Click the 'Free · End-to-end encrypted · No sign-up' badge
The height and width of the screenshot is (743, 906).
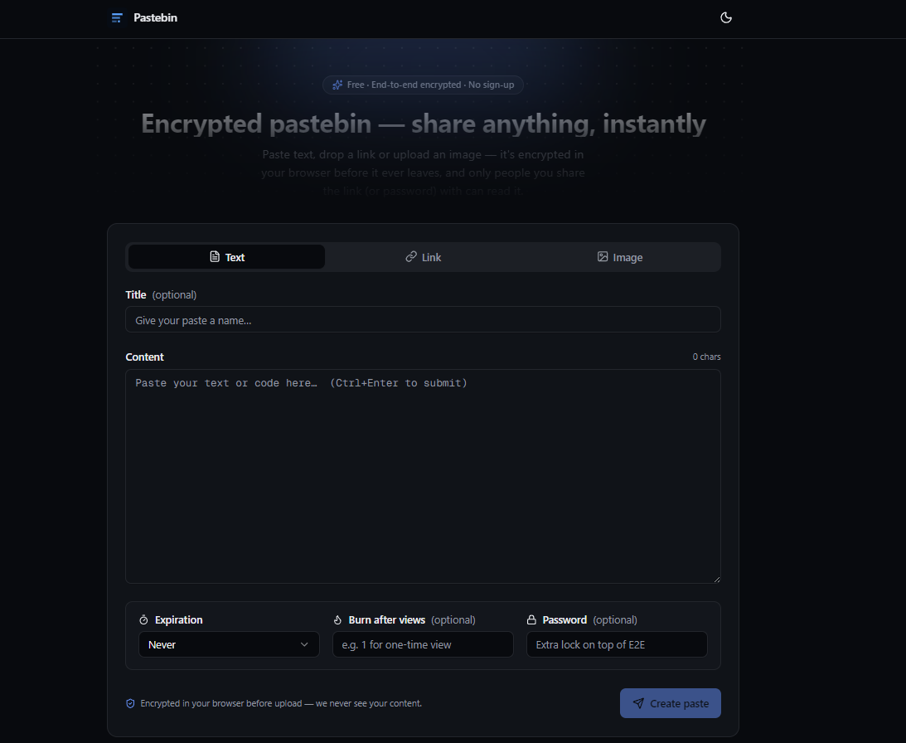pos(423,85)
